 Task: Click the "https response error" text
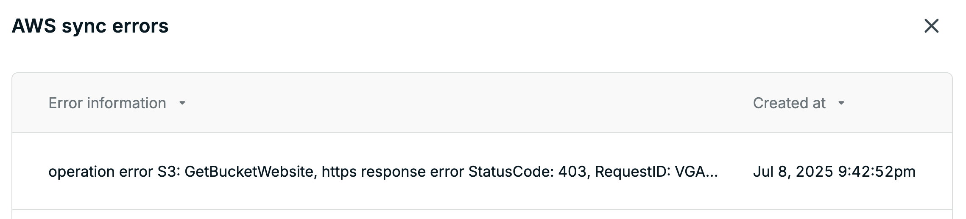[x=393, y=172]
